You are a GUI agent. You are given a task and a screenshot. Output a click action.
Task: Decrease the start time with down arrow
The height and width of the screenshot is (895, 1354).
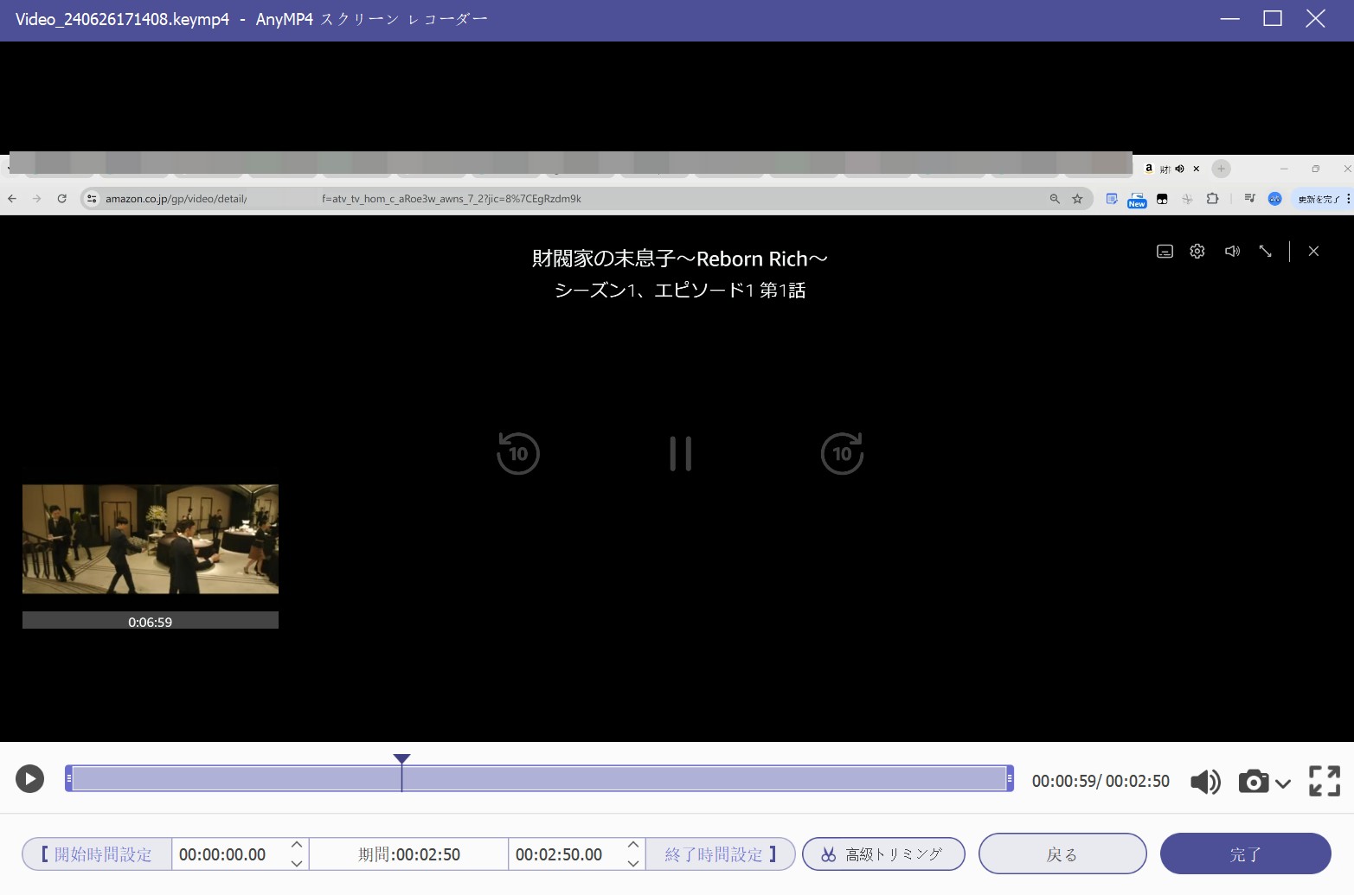pos(297,863)
